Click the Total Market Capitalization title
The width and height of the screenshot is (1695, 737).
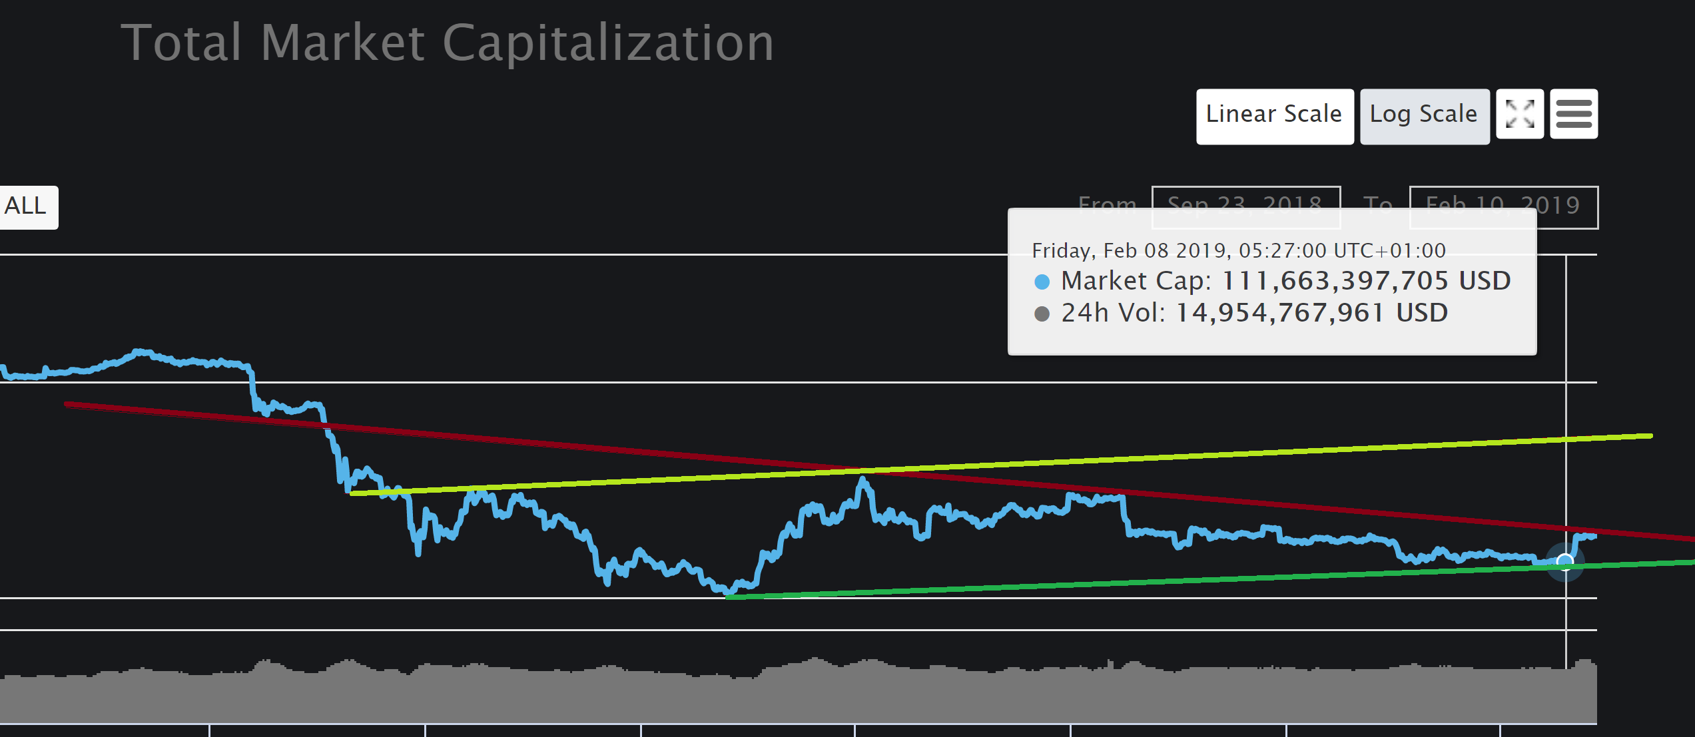tap(447, 43)
